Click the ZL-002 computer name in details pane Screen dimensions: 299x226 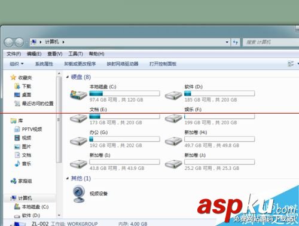tap(40, 224)
